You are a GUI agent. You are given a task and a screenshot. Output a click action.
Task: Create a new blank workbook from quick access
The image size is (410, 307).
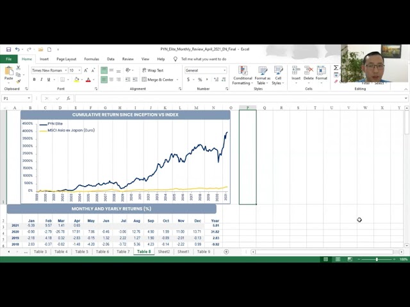point(49,49)
